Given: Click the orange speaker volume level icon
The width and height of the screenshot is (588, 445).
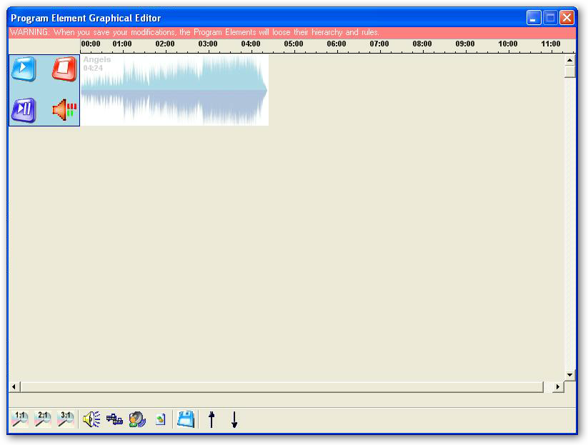Looking at the screenshot, I should [x=64, y=110].
